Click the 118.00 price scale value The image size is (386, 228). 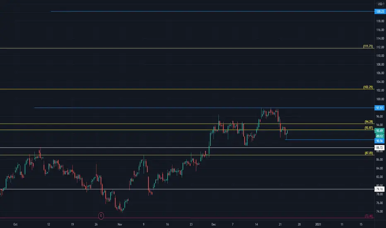point(380,21)
